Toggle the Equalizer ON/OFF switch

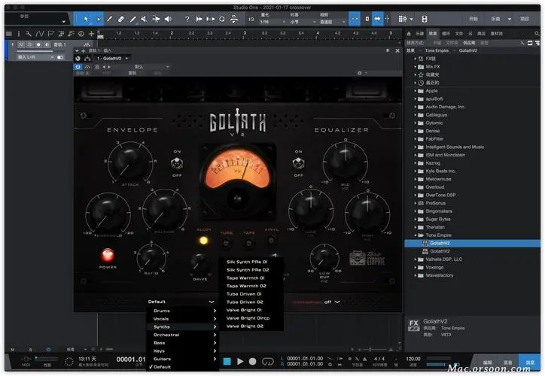[x=298, y=163]
